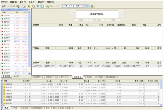Click the market watch scroll-up arrow
Viewport: 164px width, 110px height.
coord(29,12)
